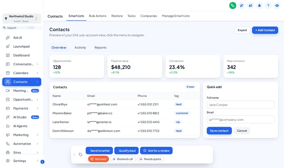Image resolution: width=284 pixels, height=168 pixels.
Task: Click the AI Agents robot icon
Action: coord(7,126)
